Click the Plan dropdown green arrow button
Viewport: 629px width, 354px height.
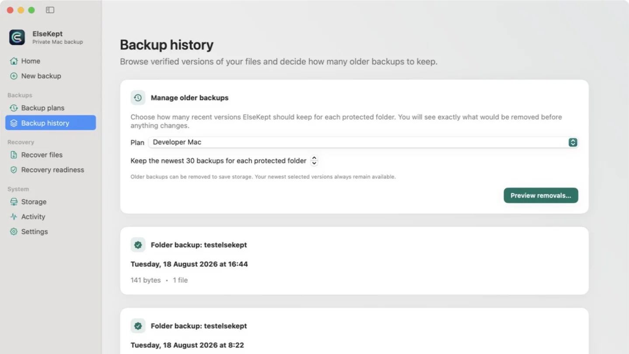[x=573, y=142]
